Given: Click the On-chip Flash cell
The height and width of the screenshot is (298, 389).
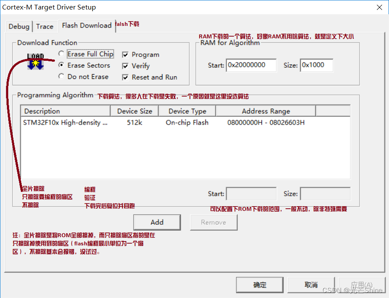Looking at the screenshot, I should (x=187, y=122).
